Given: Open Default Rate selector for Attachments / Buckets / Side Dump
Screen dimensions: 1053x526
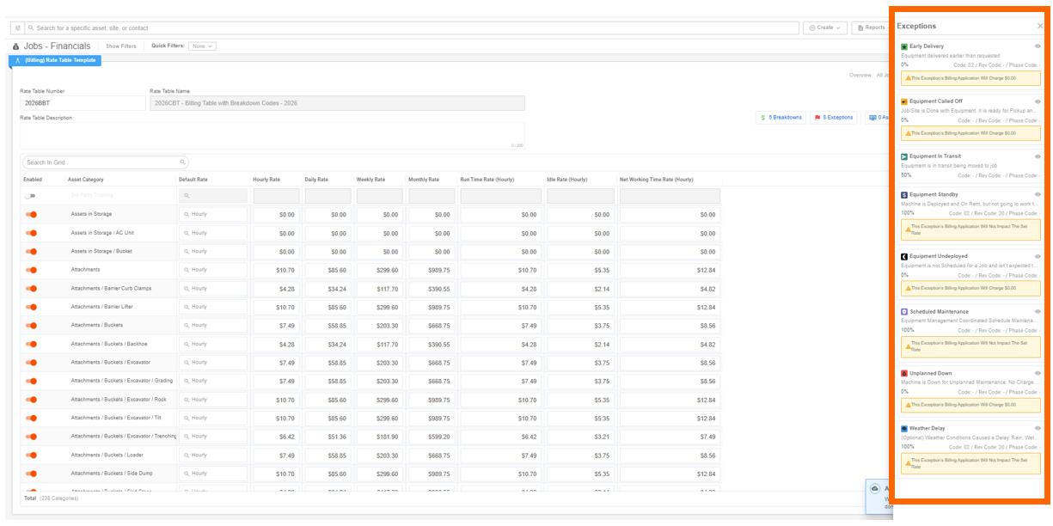Looking at the screenshot, I should 212,474.
